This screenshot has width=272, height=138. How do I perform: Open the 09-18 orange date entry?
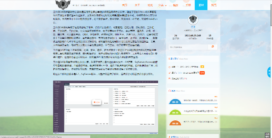click(175, 123)
